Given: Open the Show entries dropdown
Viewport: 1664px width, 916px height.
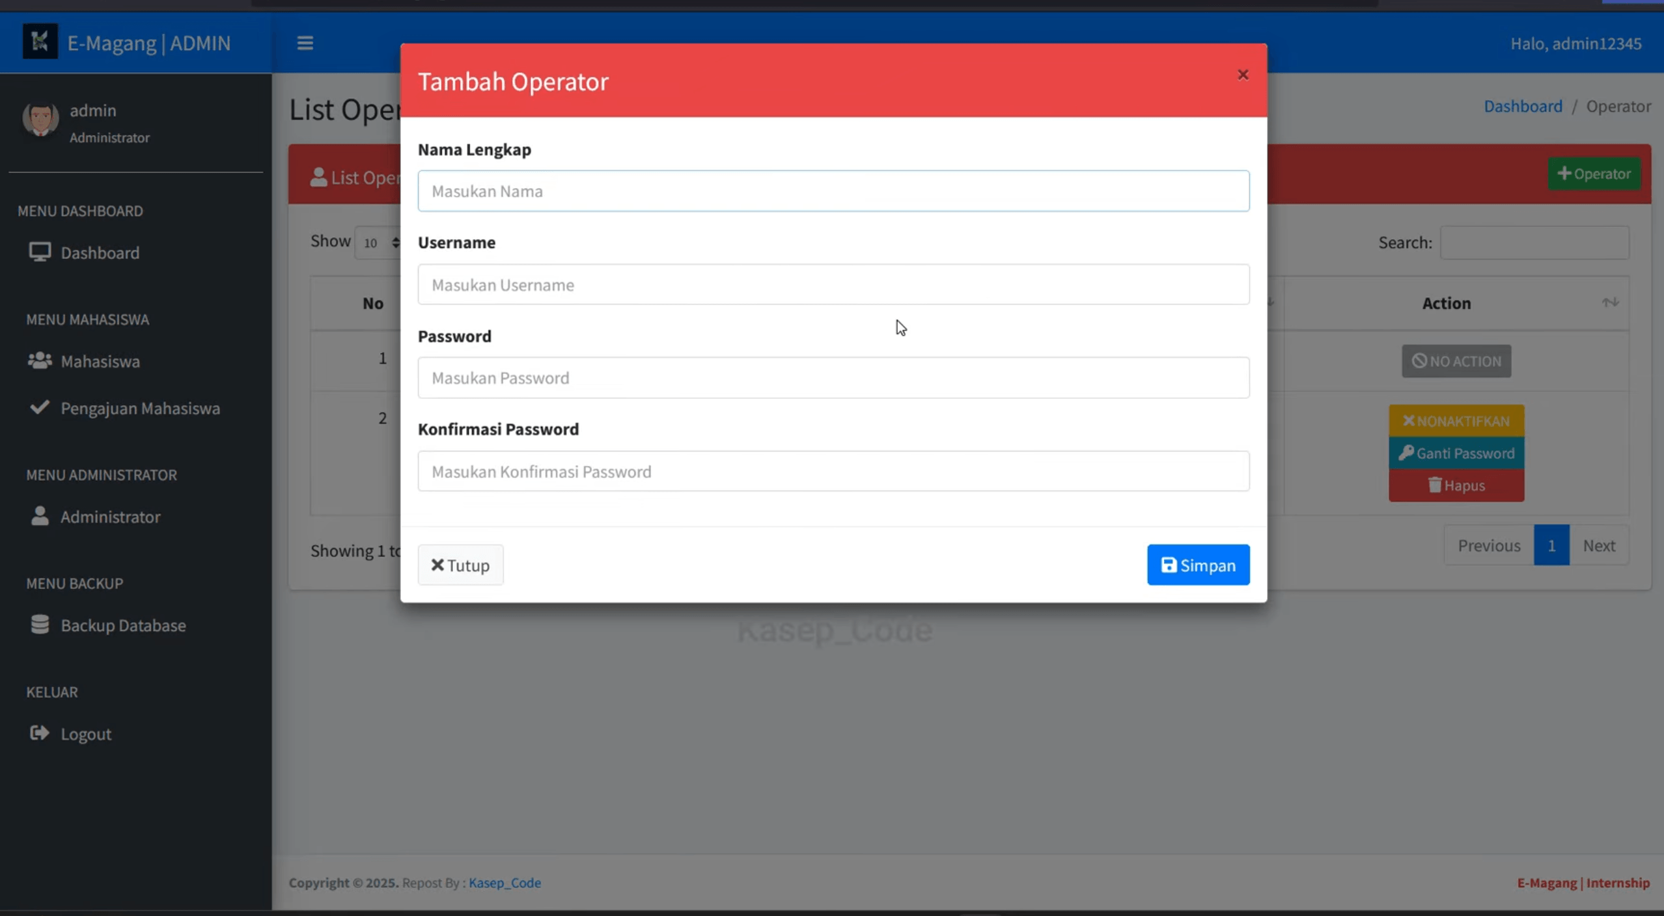Looking at the screenshot, I should tap(379, 243).
